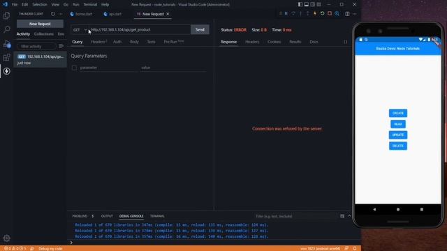This screenshot has height=251, width=447.
Task: Open the Edit menu
Action: pyautogui.click(x=25, y=5)
